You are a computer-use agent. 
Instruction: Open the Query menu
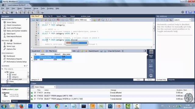[19, 8]
